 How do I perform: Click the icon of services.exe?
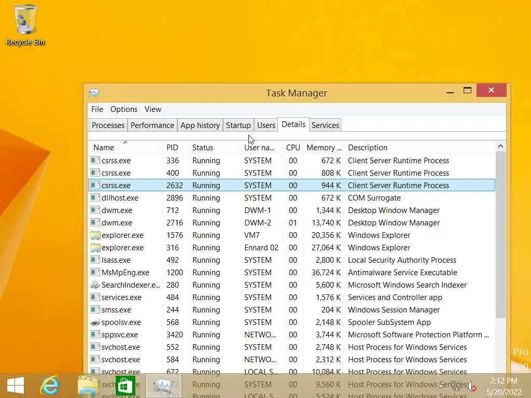click(x=95, y=297)
